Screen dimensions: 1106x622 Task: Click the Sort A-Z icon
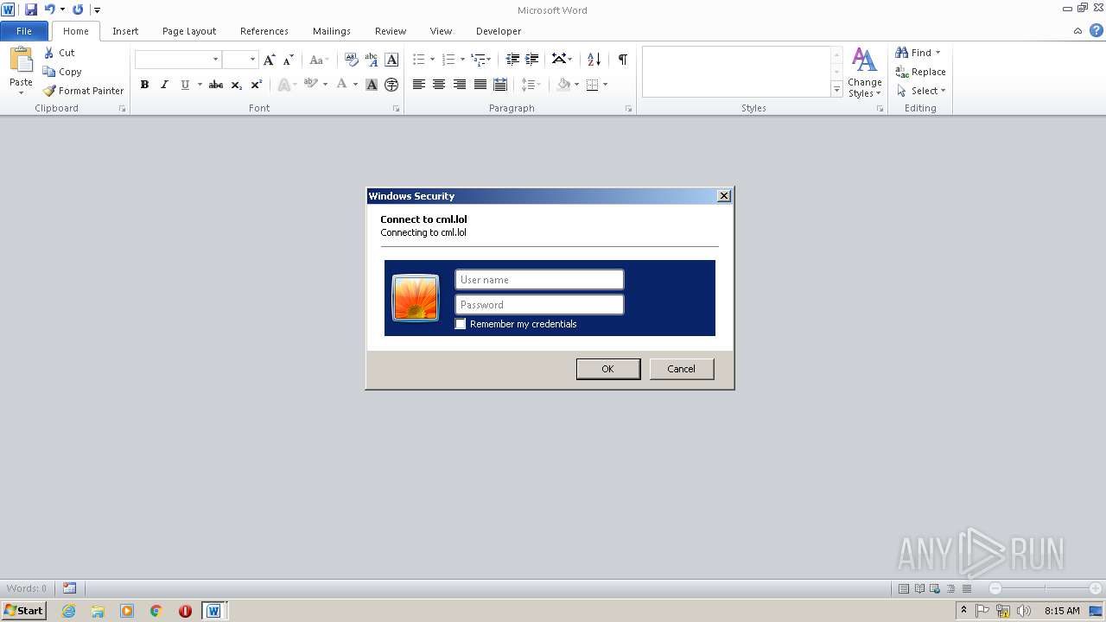594,60
